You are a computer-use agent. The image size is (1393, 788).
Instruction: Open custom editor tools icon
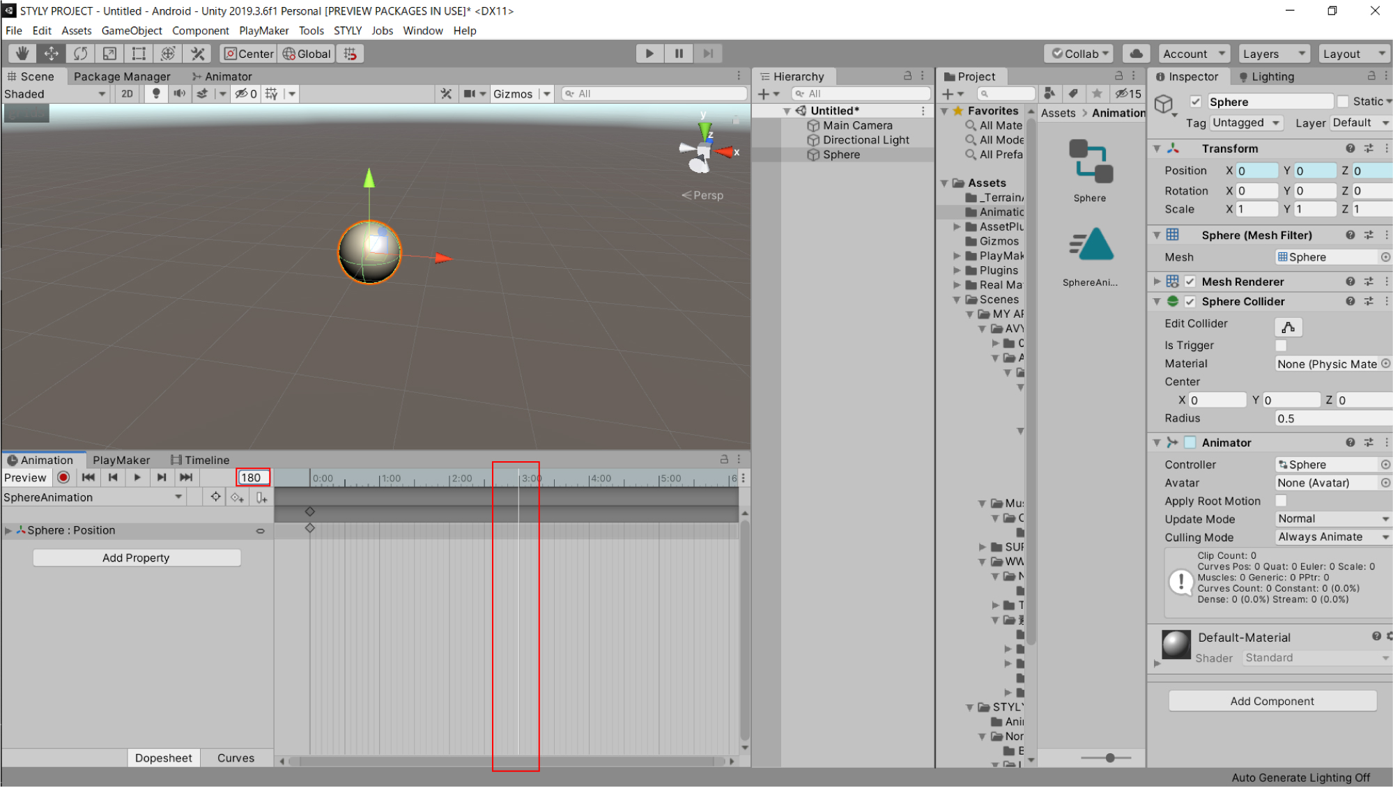pos(198,54)
